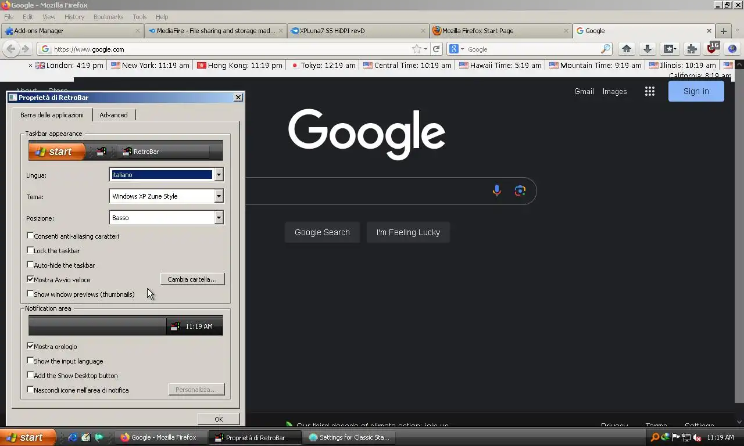Click Cambia cartella... button
Screen dimensions: 744x446
click(192, 279)
